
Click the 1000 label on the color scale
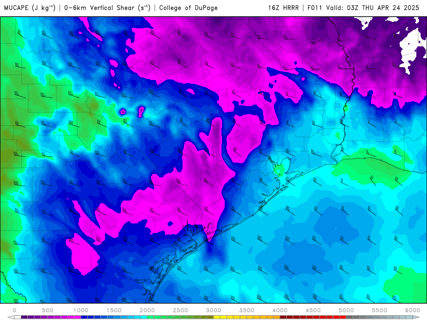[81, 310]
